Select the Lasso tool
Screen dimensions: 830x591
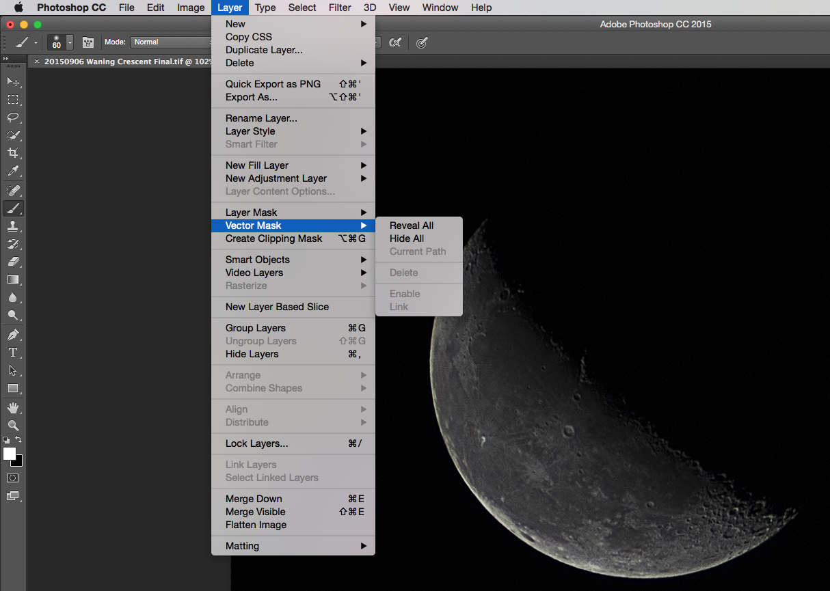tap(14, 118)
